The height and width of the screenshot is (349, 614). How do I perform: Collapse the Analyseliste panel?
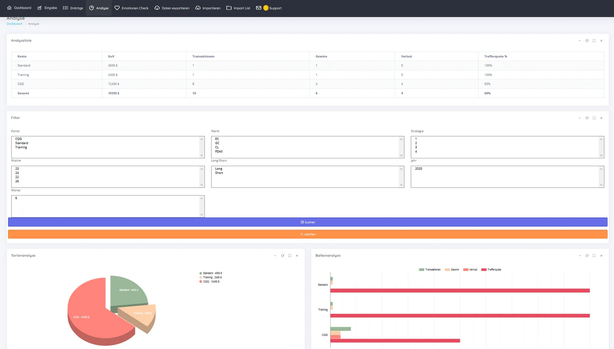[x=579, y=41]
